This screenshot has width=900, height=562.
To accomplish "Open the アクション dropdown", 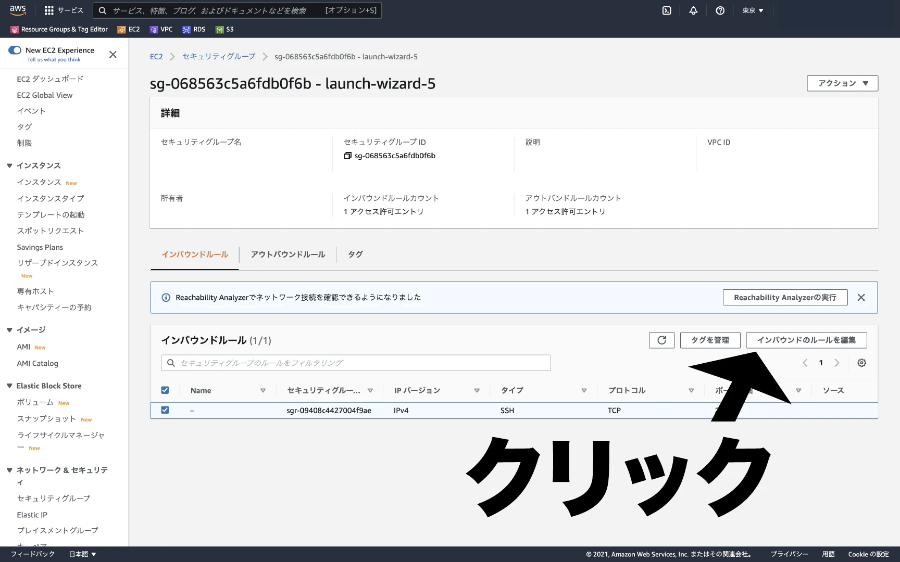I will pos(842,83).
